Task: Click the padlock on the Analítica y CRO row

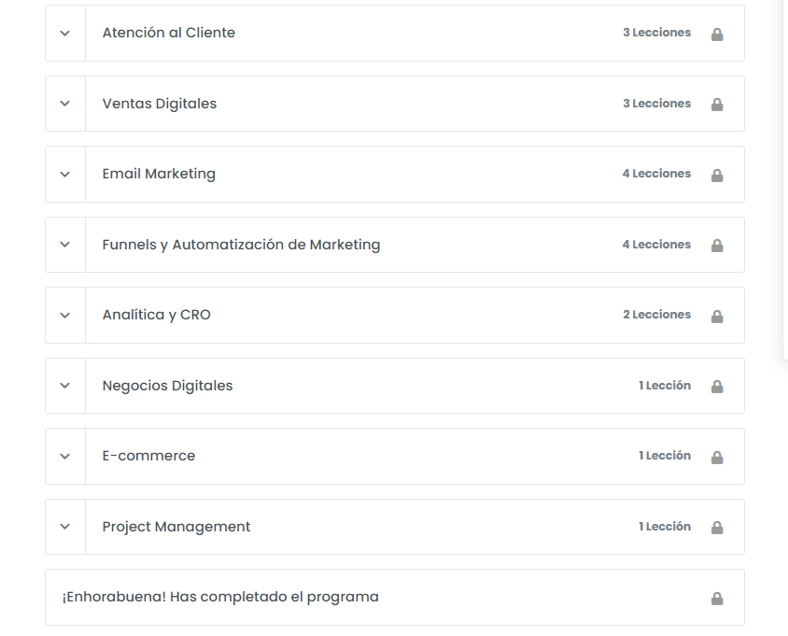Action: 717,317
